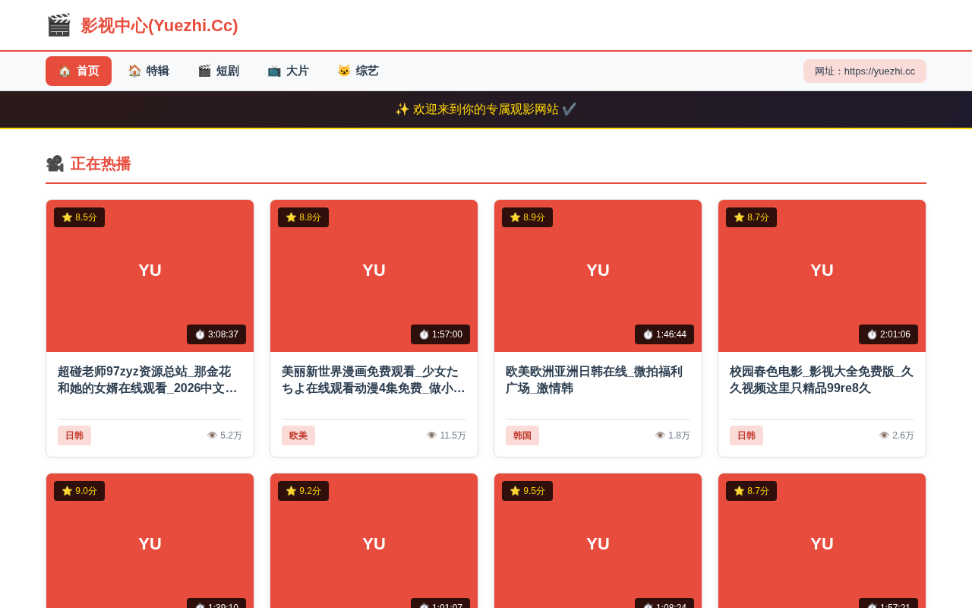Image resolution: width=972 pixels, height=608 pixels.
Task: Click the film camera icon beside 正在热播
Action: point(55,164)
